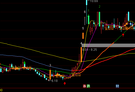Select the red up arrow below the 6.18 low
Image resolution: width=135 pixels, height=92 pixels.
click(x=65, y=83)
